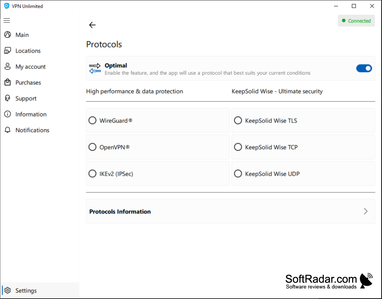Click the VPN Unlimited shield logo
This screenshot has width=382, height=299.
(x=7, y=6)
